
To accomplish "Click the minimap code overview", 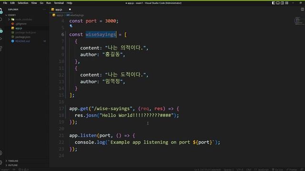I will 299,21.
